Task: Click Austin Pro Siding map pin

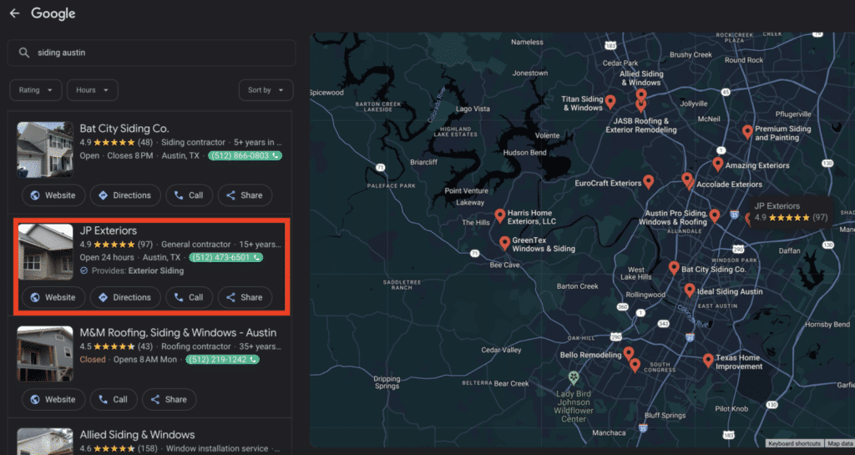Action: coord(715,215)
